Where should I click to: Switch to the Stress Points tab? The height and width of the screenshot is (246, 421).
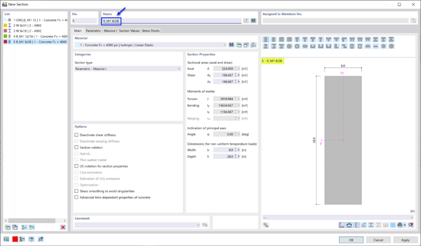150,31
